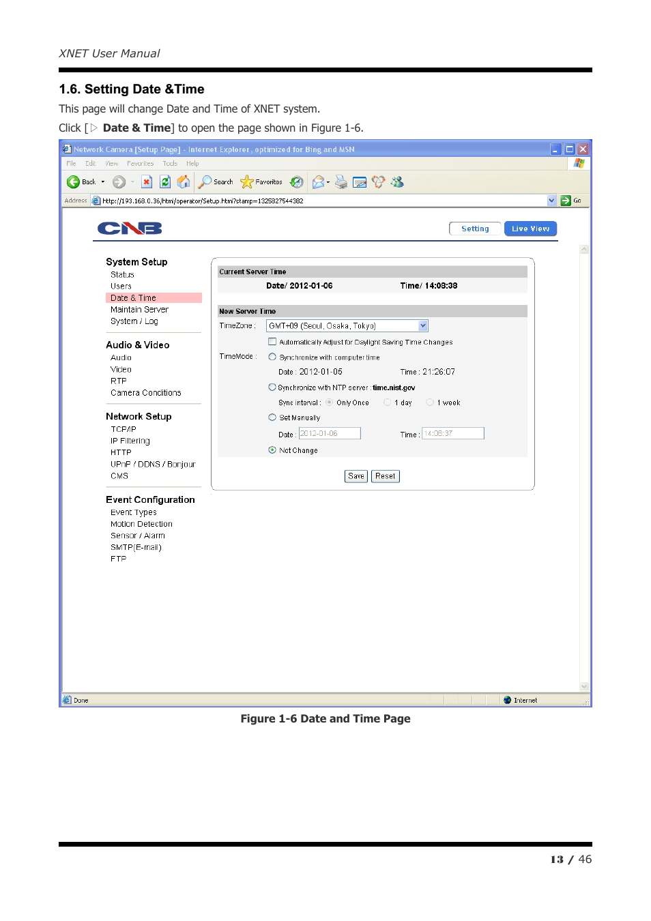Select the Set Manually radio button
Viewport: 651px width, 921px height.
point(272,418)
